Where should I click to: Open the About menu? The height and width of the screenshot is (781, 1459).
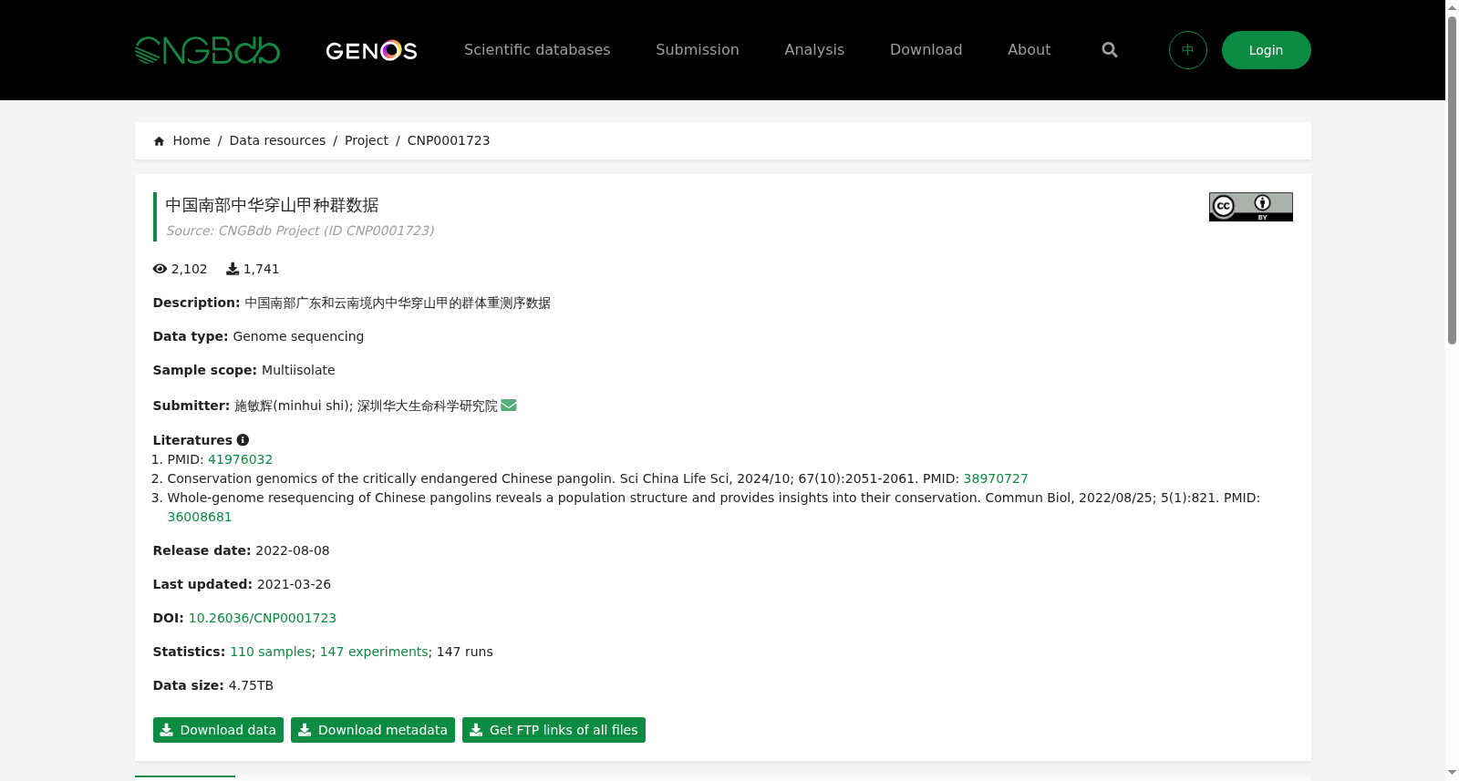tap(1029, 50)
